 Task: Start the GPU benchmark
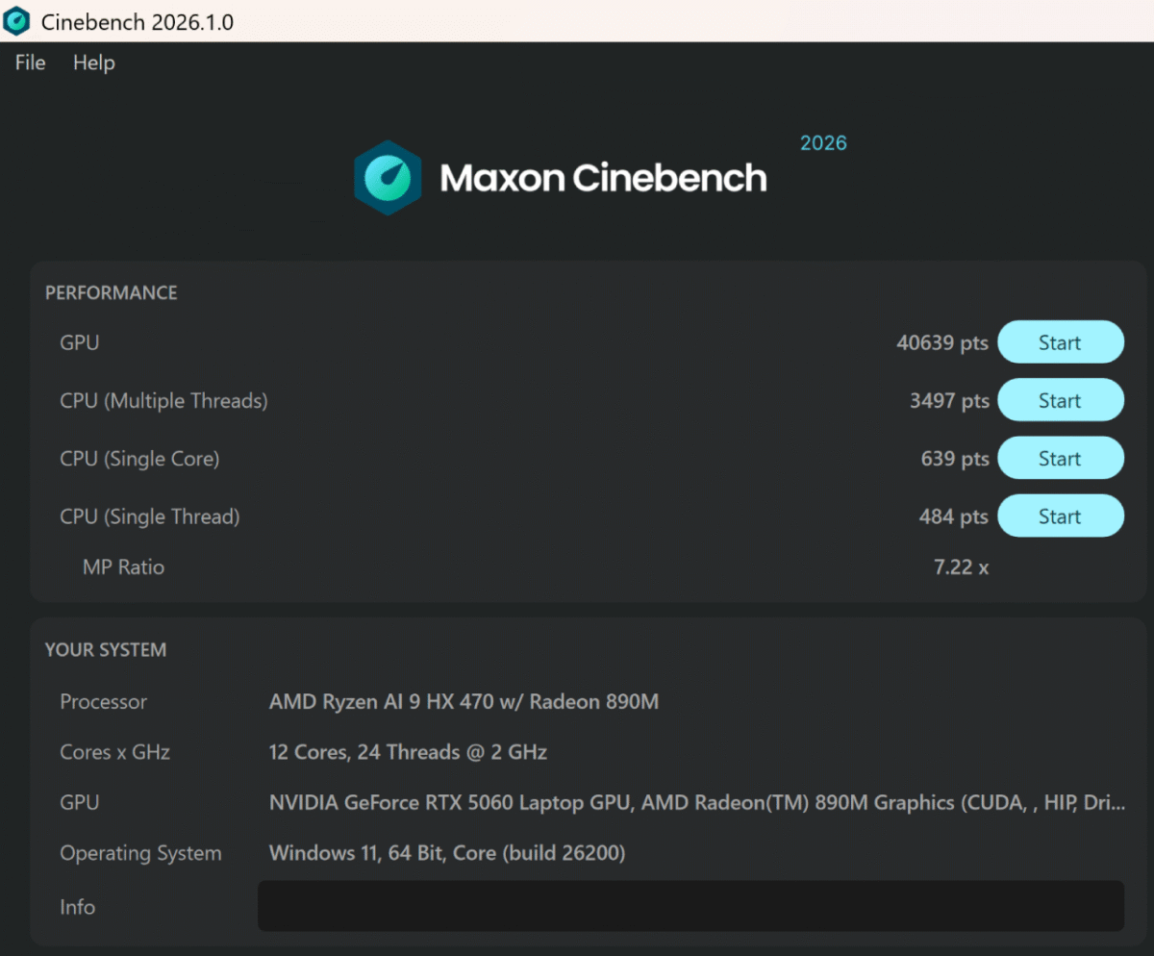1060,342
